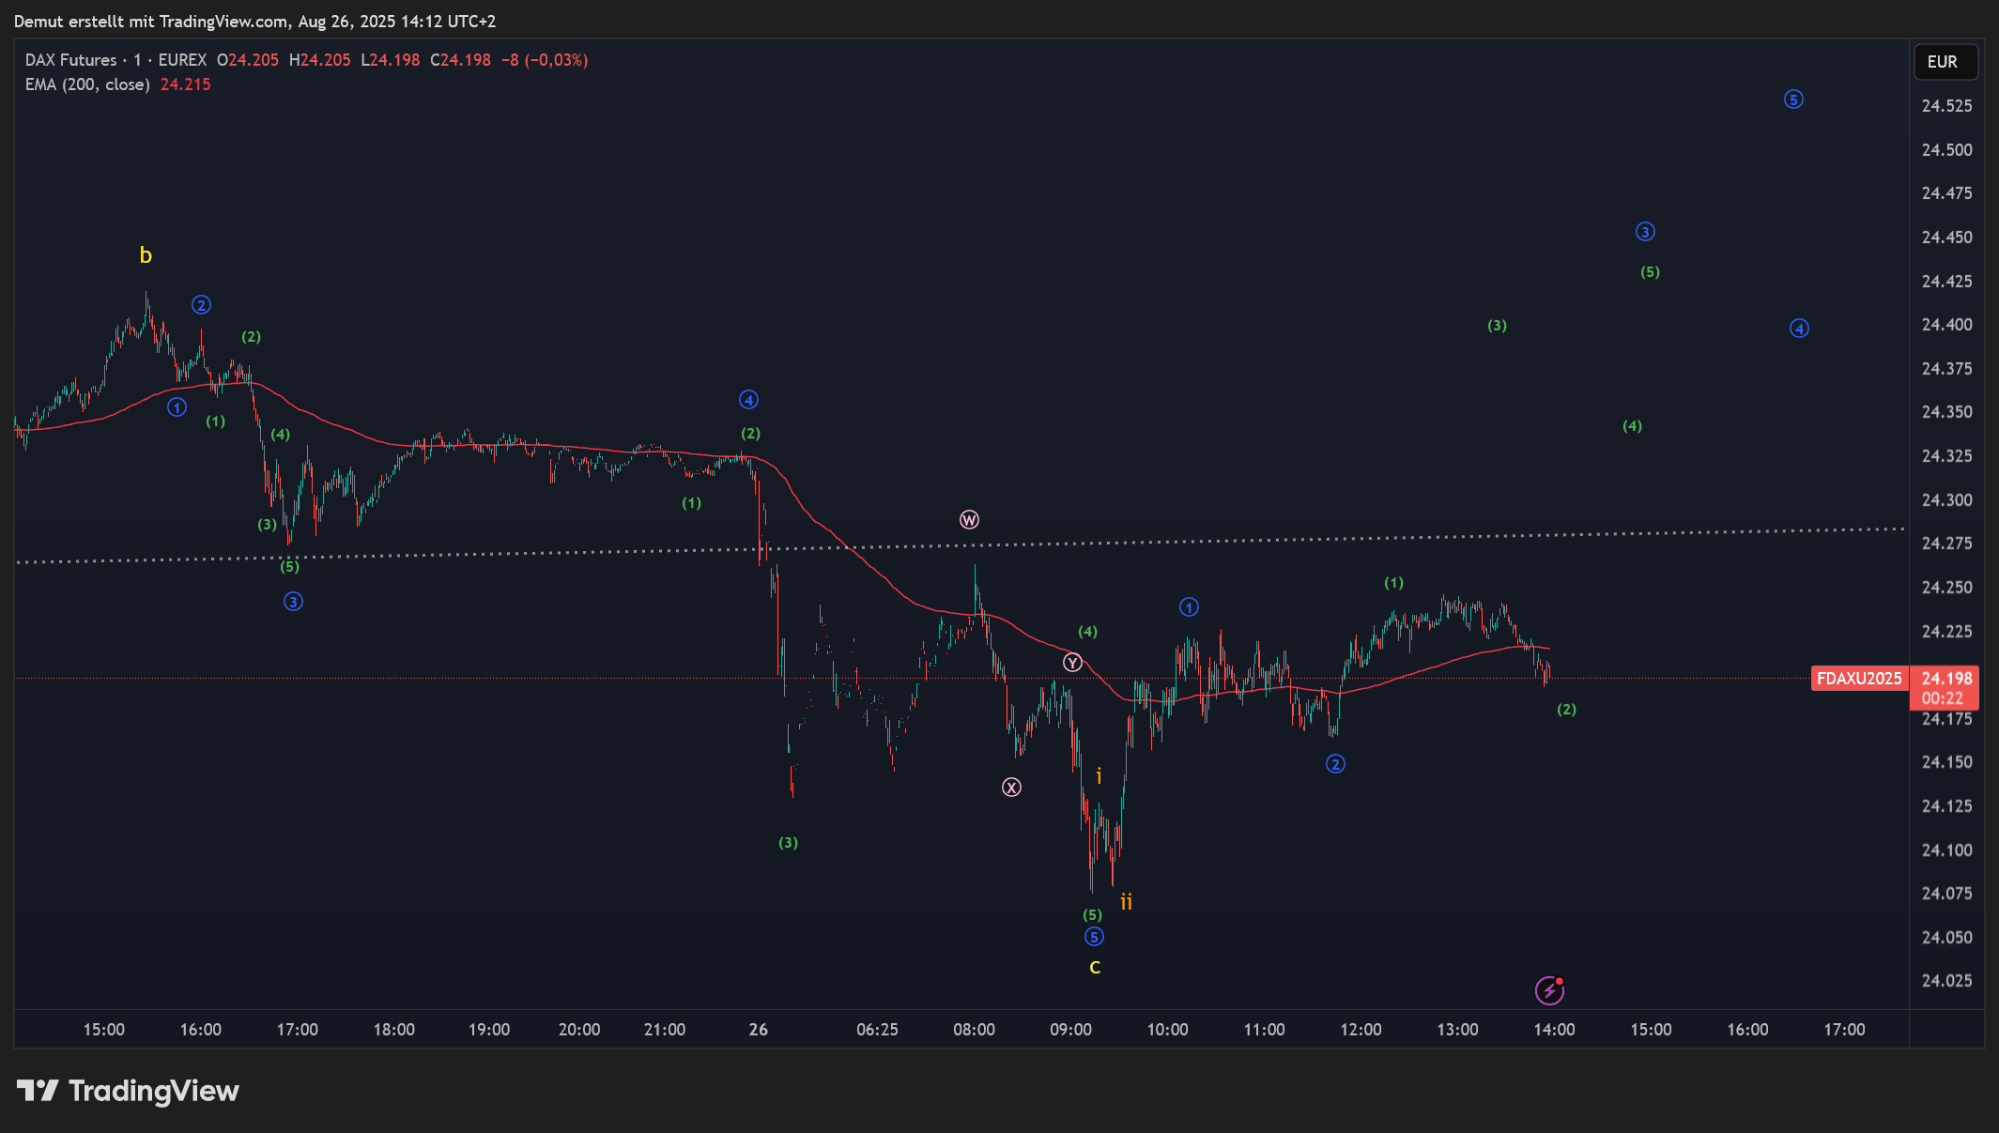Click the 24.198 current price tag
1999x1133 pixels.
(1946, 679)
